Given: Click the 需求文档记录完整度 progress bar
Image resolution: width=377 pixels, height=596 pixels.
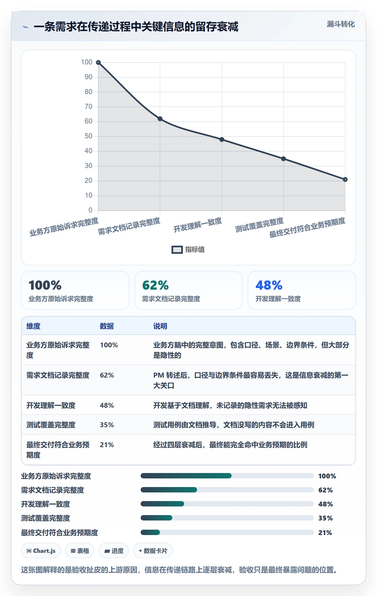Looking at the screenshot, I should 227,490.
